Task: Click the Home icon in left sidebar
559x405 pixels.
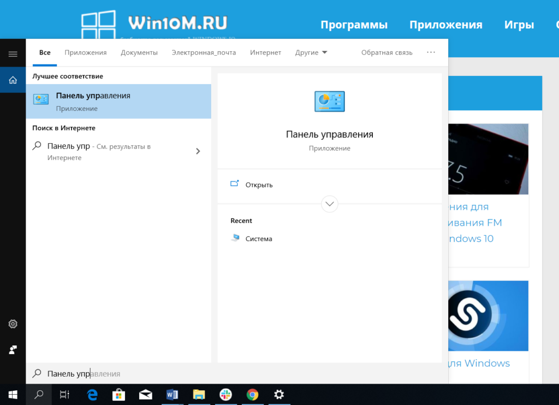Action: (x=13, y=80)
